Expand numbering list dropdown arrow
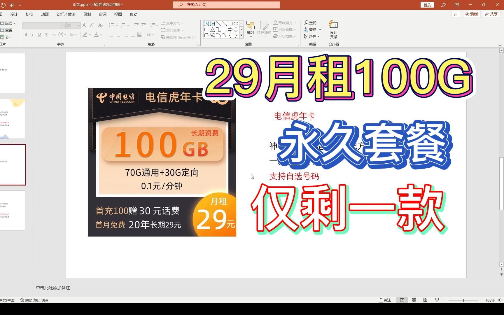The image size is (504, 315). click(x=128, y=26)
